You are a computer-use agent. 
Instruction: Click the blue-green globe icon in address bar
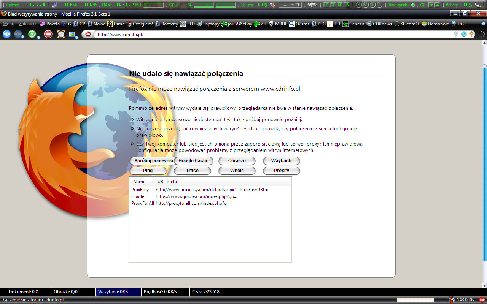pos(463,34)
